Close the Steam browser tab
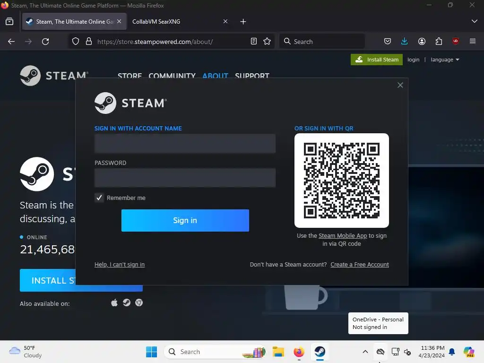This screenshot has width=484, height=363. (119, 21)
